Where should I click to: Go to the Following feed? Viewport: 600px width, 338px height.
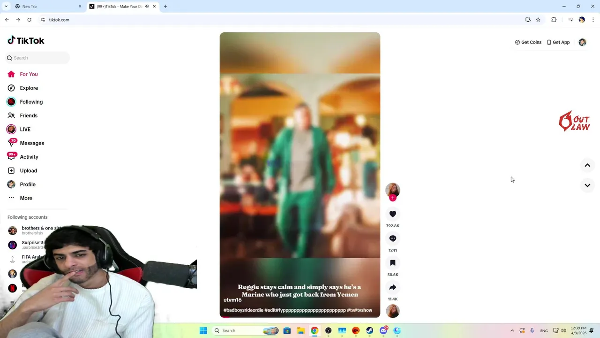[25, 102]
